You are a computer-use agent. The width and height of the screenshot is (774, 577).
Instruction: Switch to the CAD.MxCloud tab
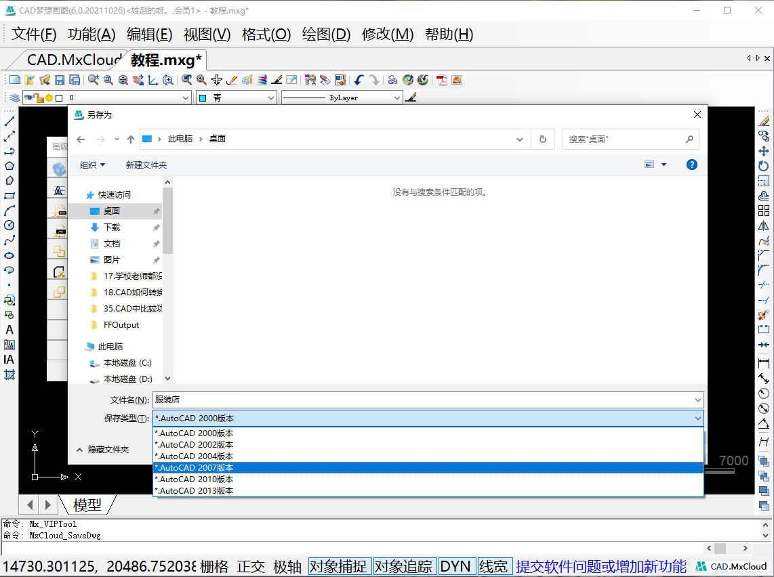pos(74,60)
